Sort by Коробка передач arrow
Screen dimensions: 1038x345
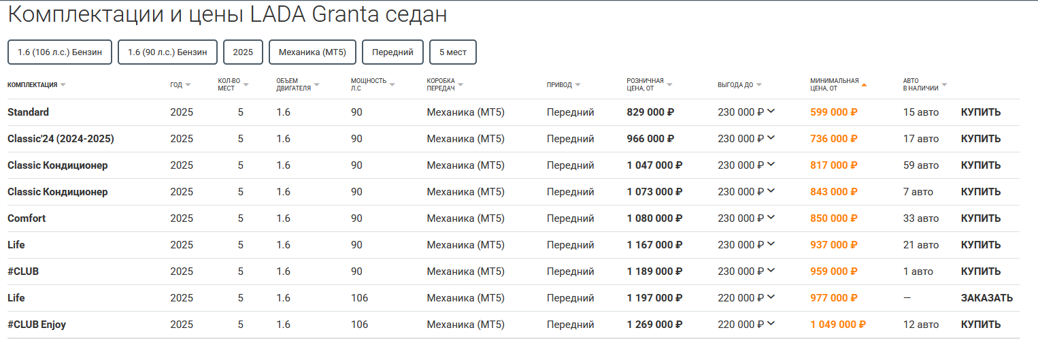[x=461, y=85]
